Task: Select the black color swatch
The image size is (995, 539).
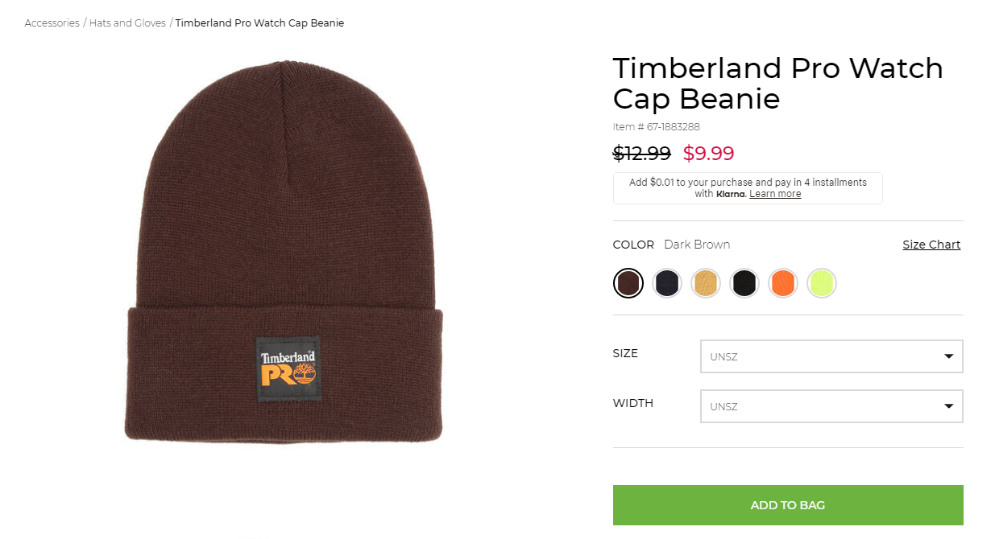Action: point(744,283)
